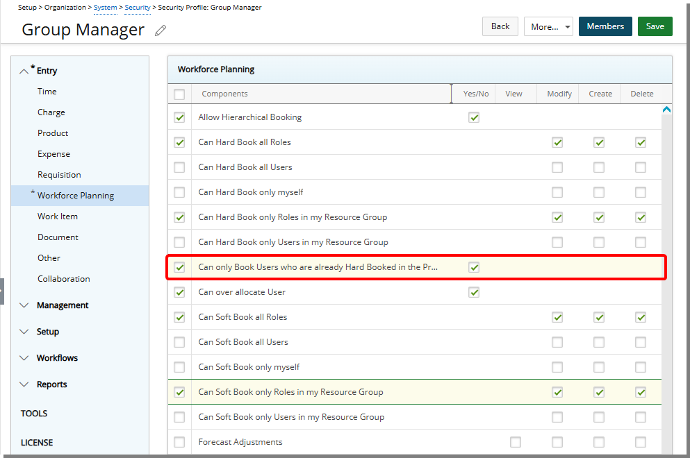
Task: Open the Workforce Planning settings section
Action: tap(75, 195)
